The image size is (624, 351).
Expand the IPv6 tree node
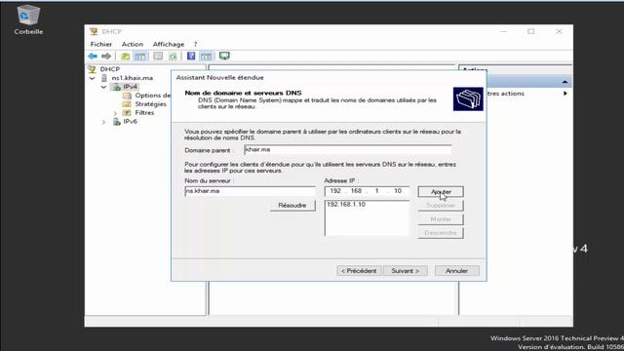(x=104, y=122)
